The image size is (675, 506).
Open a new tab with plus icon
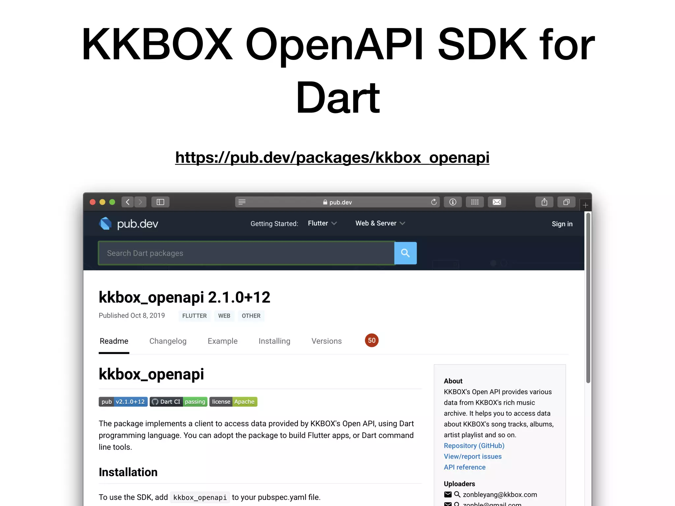(x=585, y=205)
